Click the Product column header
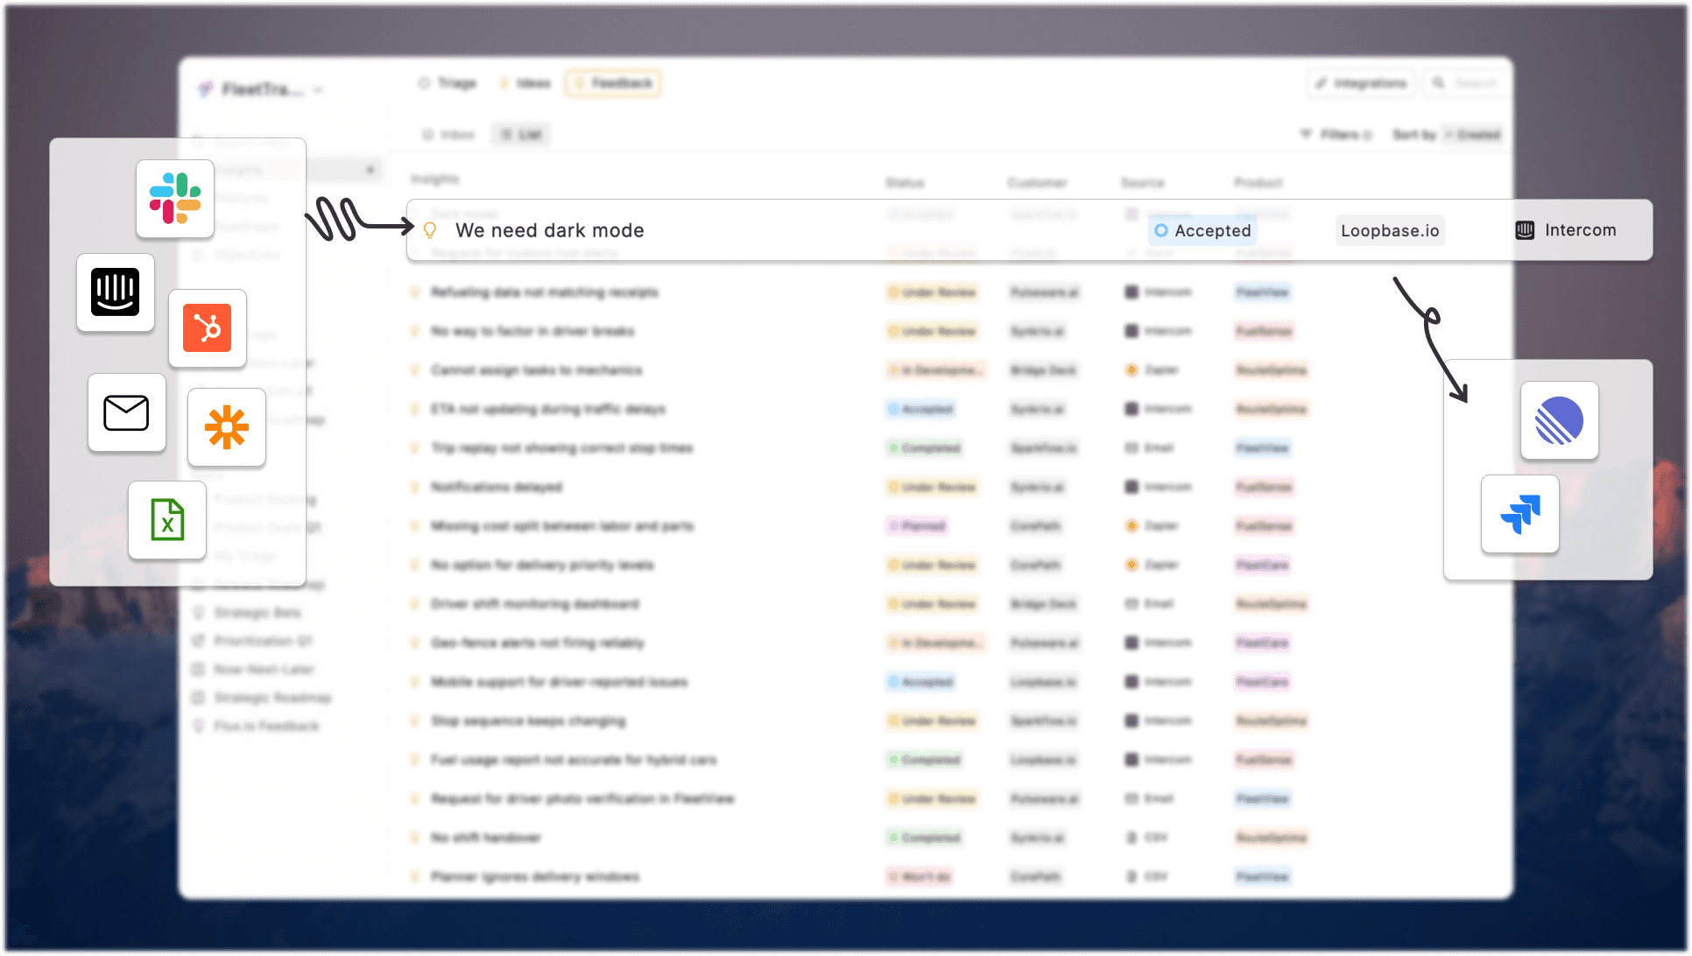 tap(1258, 182)
